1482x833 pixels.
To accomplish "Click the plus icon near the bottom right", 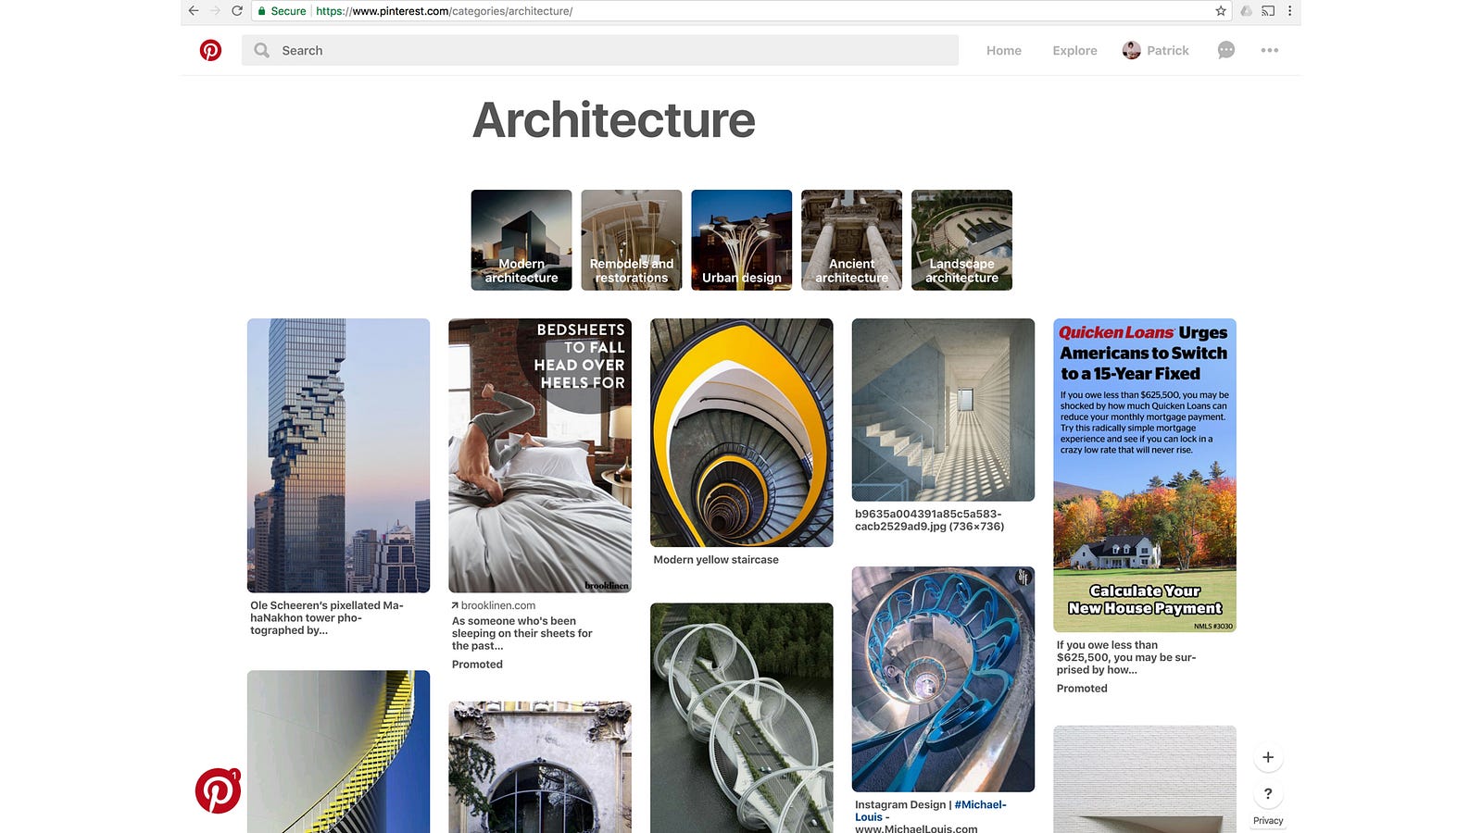I will [1268, 756].
